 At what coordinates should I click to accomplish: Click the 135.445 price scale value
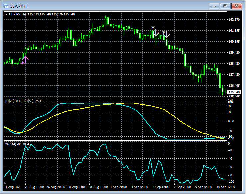[234, 96]
